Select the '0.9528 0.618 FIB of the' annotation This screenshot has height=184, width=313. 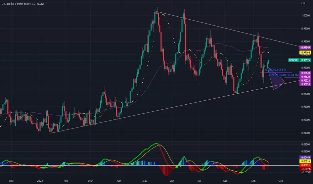[x=284, y=75]
